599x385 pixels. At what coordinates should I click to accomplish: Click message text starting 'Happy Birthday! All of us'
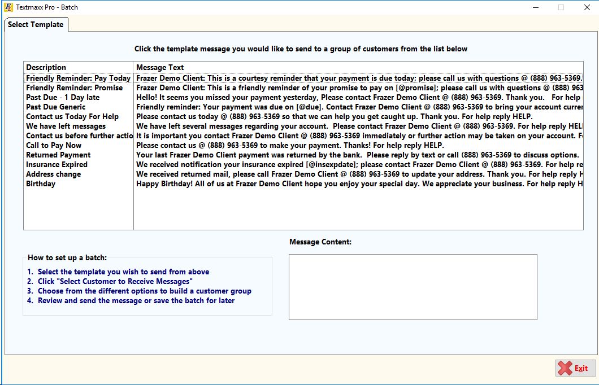359,183
